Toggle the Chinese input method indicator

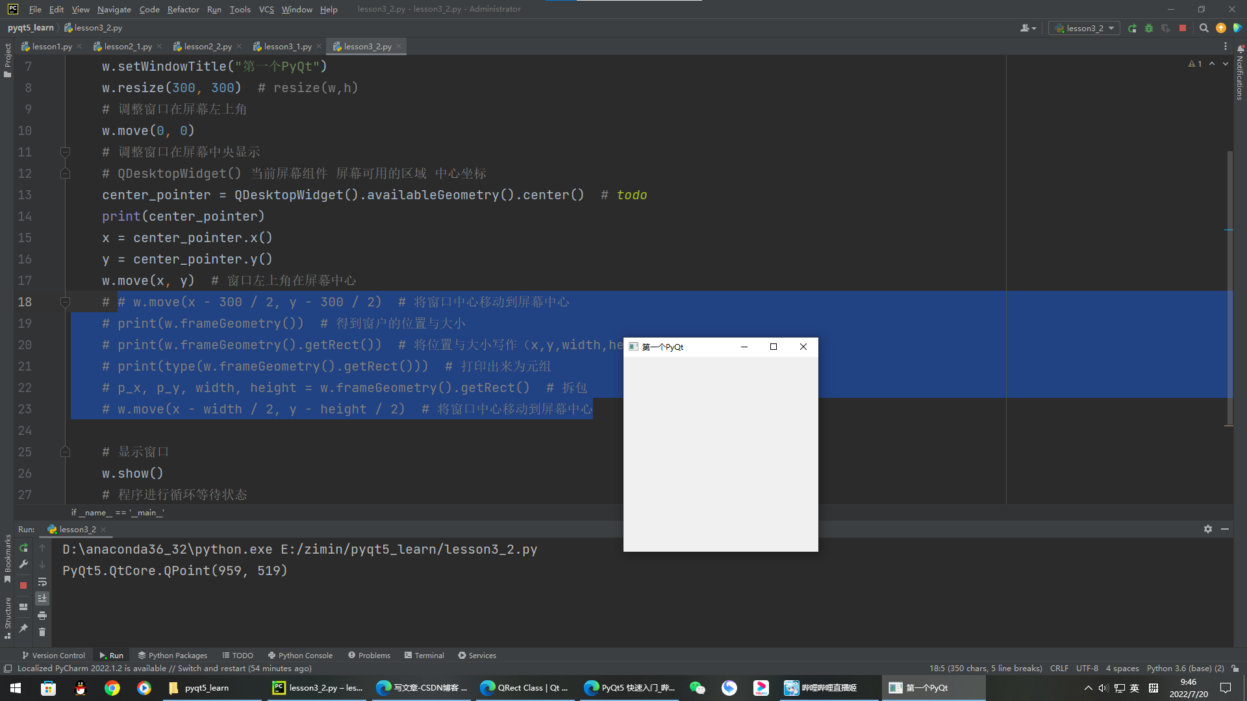click(1134, 688)
